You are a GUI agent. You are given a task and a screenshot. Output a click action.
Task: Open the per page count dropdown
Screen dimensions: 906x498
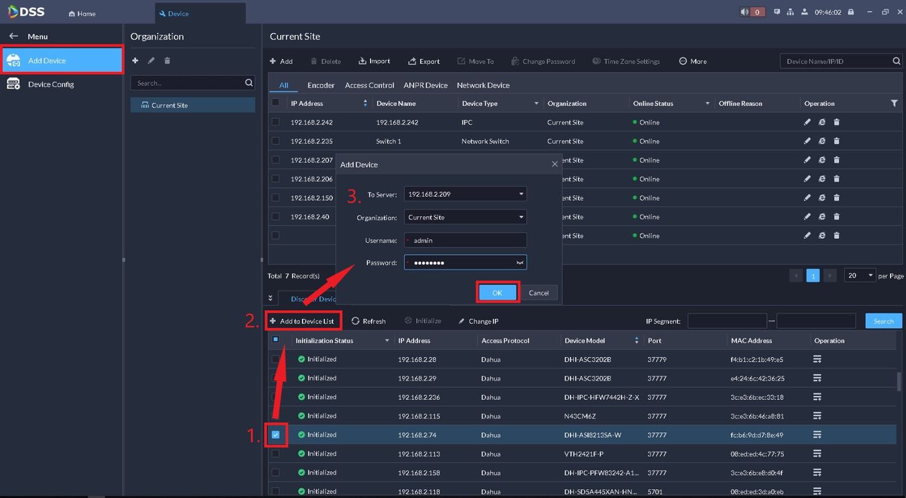pyautogui.click(x=861, y=275)
